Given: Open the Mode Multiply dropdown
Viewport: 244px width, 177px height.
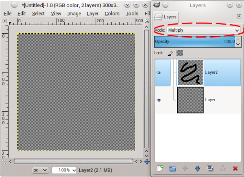Looking at the screenshot, I should pos(204,30).
